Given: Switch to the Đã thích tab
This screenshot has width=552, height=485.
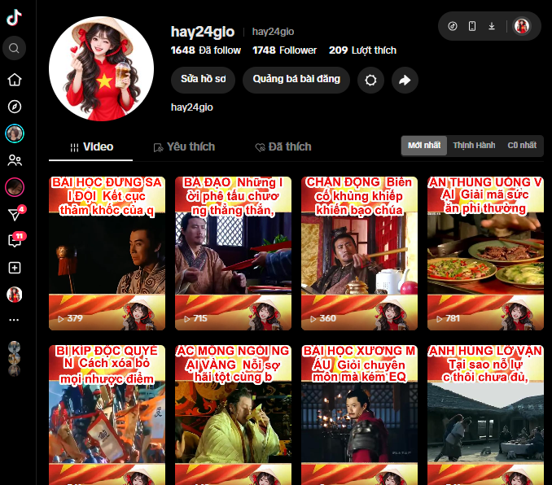Looking at the screenshot, I should (283, 147).
